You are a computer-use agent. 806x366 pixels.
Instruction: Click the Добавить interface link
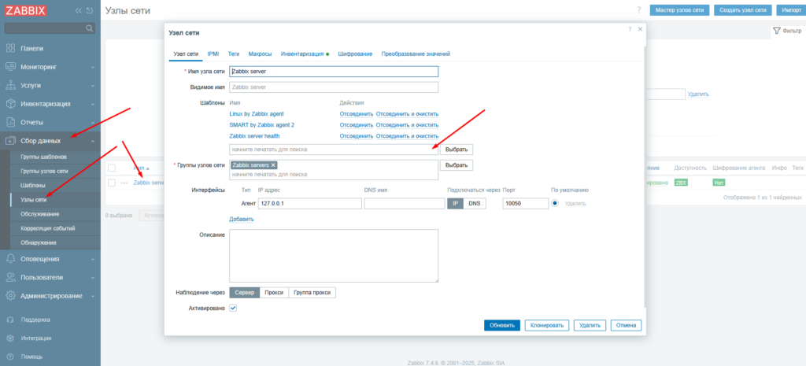pyautogui.click(x=241, y=219)
